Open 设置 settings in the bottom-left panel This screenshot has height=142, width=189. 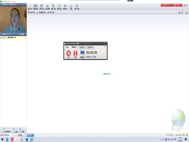[x=22, y=131]
